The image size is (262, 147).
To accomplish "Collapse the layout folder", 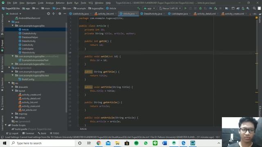I will tap(13, 91).
